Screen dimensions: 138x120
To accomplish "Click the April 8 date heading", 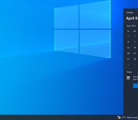I will pos(132,18).
